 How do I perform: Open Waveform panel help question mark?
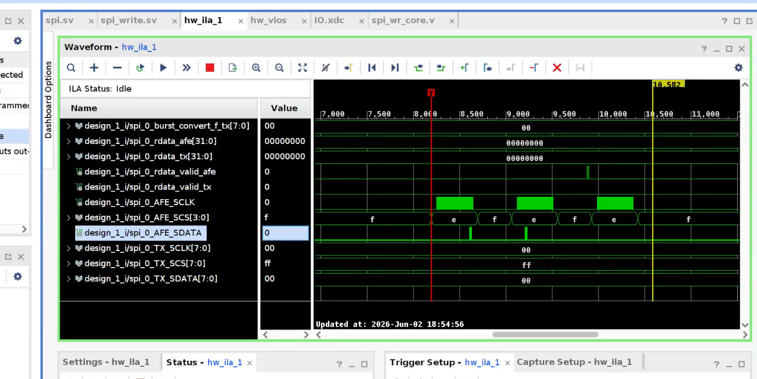[704, 49]
